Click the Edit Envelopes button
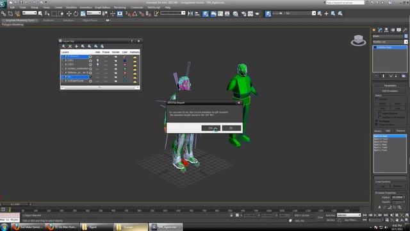Screen dimensions: 410x231 click(x=390, y=91)
